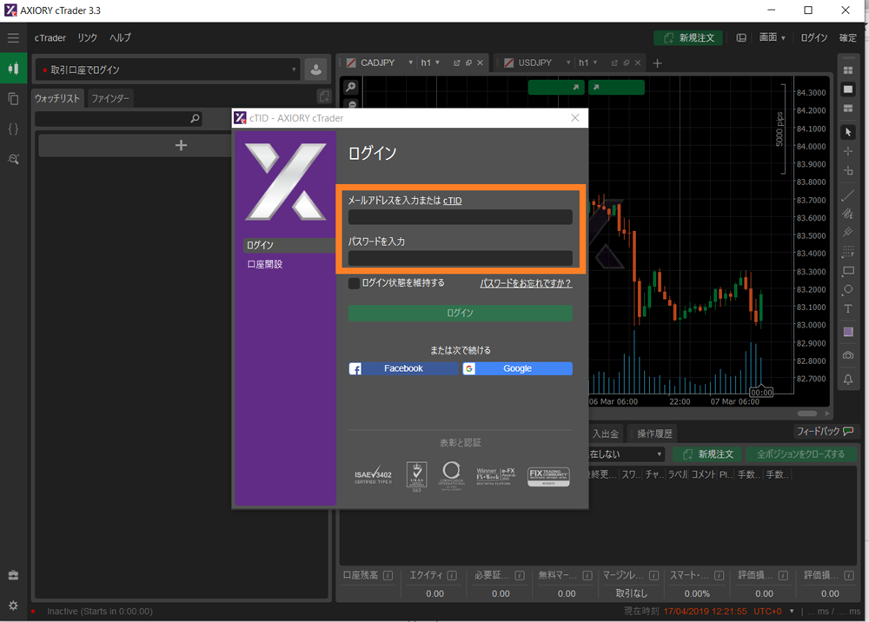
Task: Open the ヘルプ menu
Action: coord(120,37)
